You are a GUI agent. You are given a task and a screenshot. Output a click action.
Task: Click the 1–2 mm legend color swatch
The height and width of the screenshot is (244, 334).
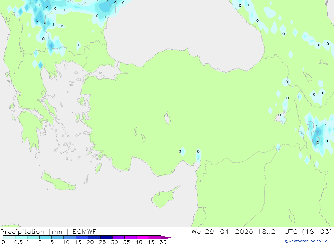pos(33,237)
